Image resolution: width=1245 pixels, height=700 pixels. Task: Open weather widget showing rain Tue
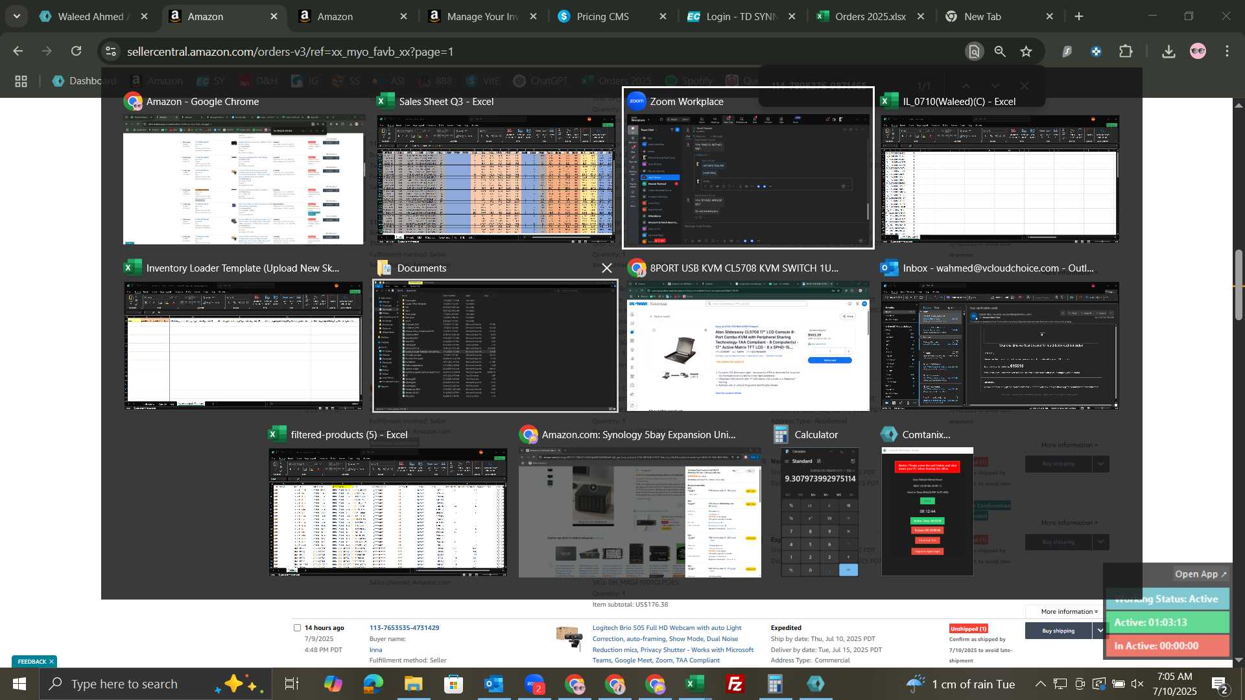point(960,684)
